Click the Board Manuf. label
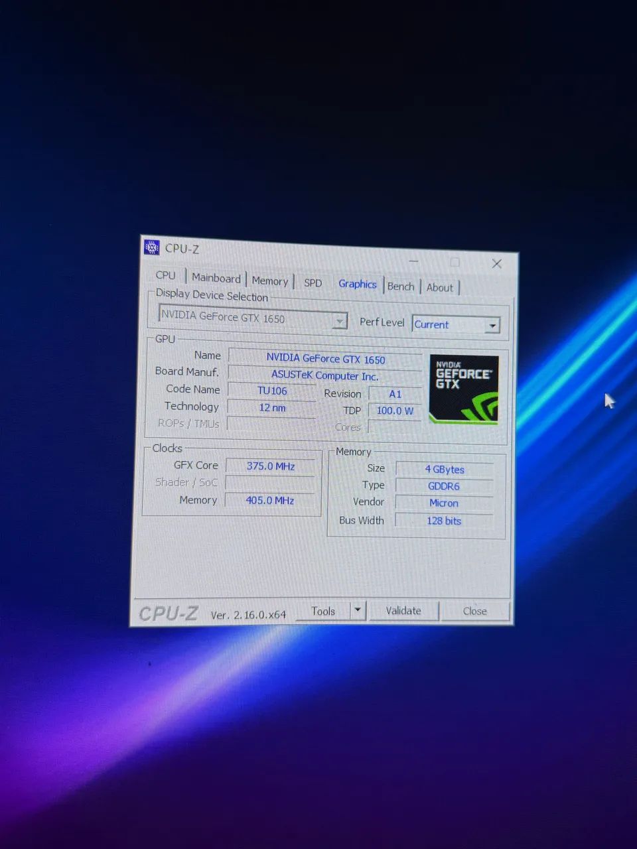This screenshot has height=849, width=637. coord(187,371)
